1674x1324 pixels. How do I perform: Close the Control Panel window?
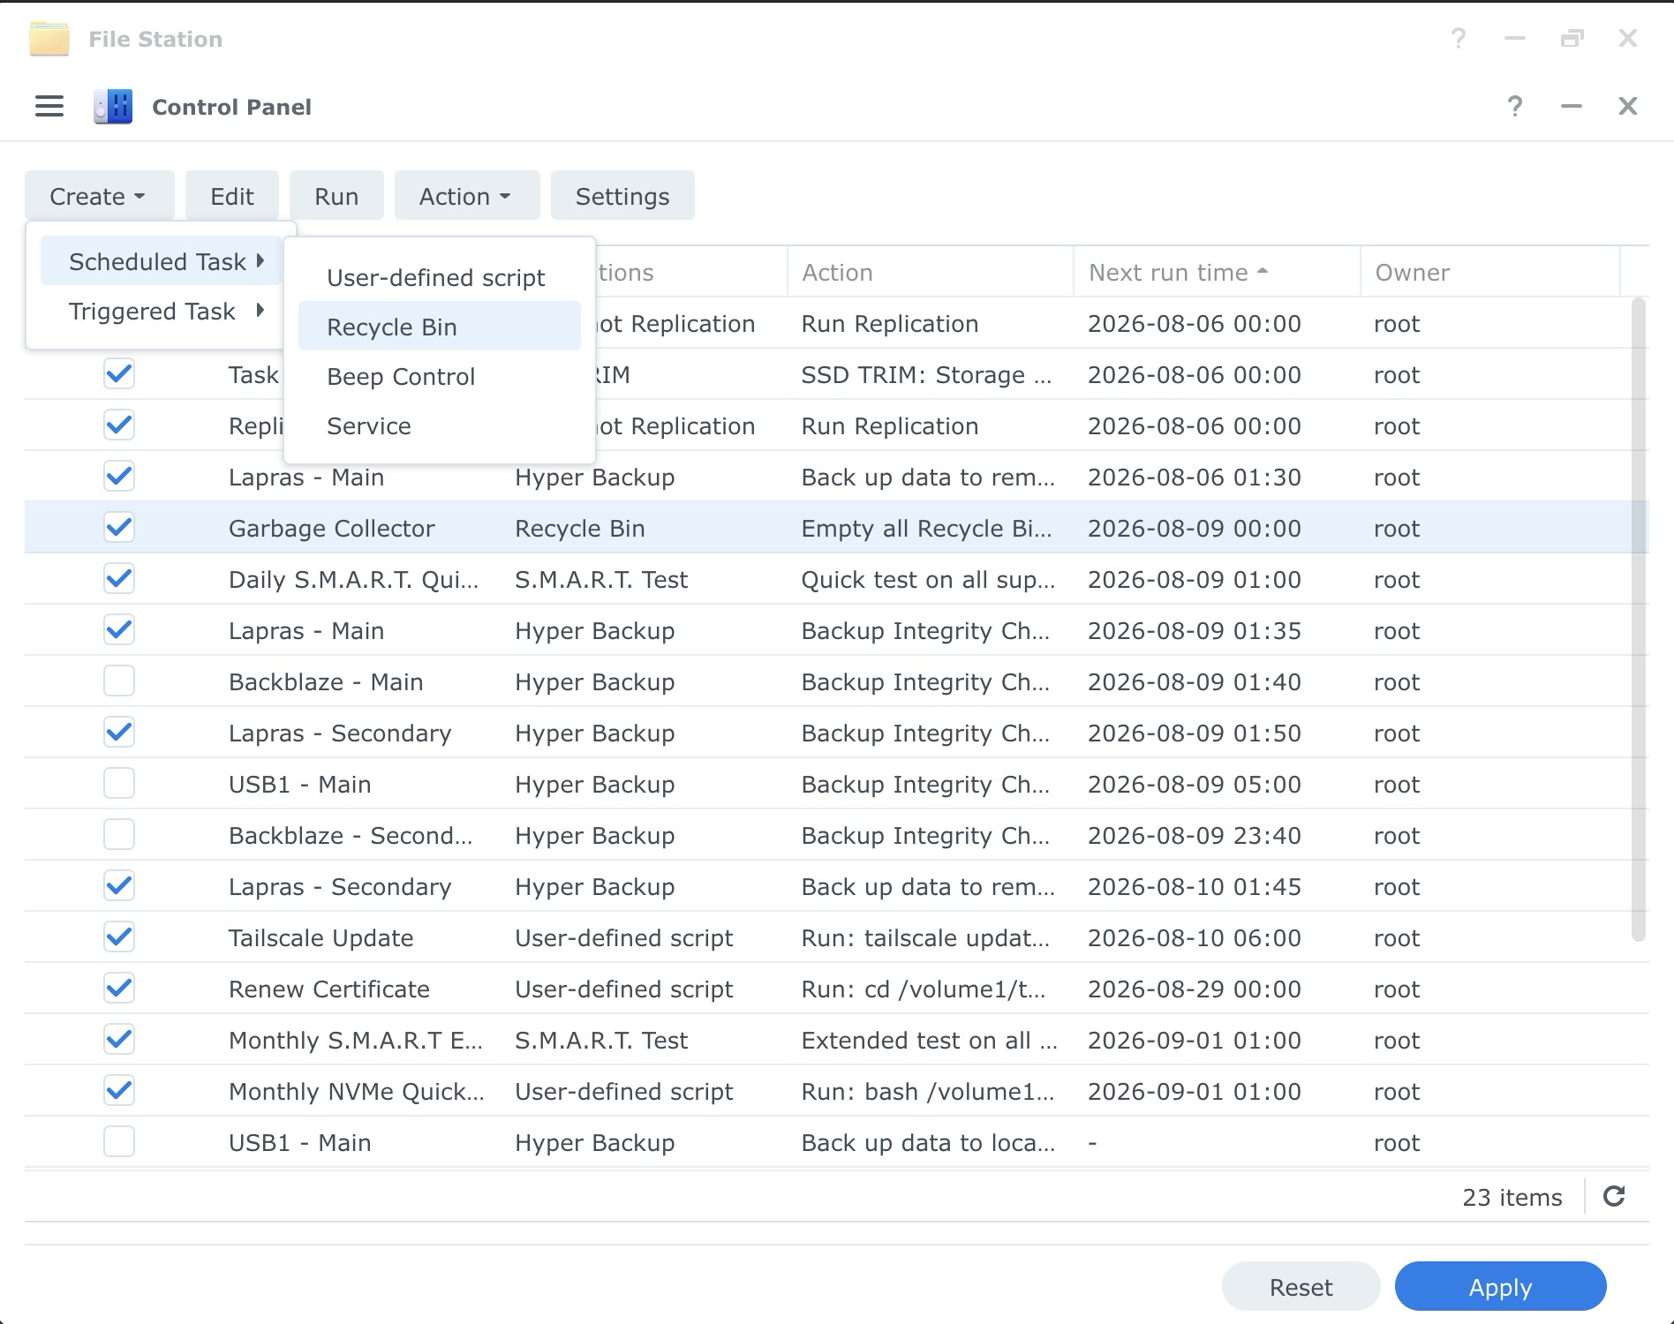coord(1628,107)
